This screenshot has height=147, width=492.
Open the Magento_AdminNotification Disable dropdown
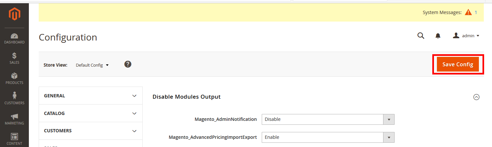pos(328,120)
